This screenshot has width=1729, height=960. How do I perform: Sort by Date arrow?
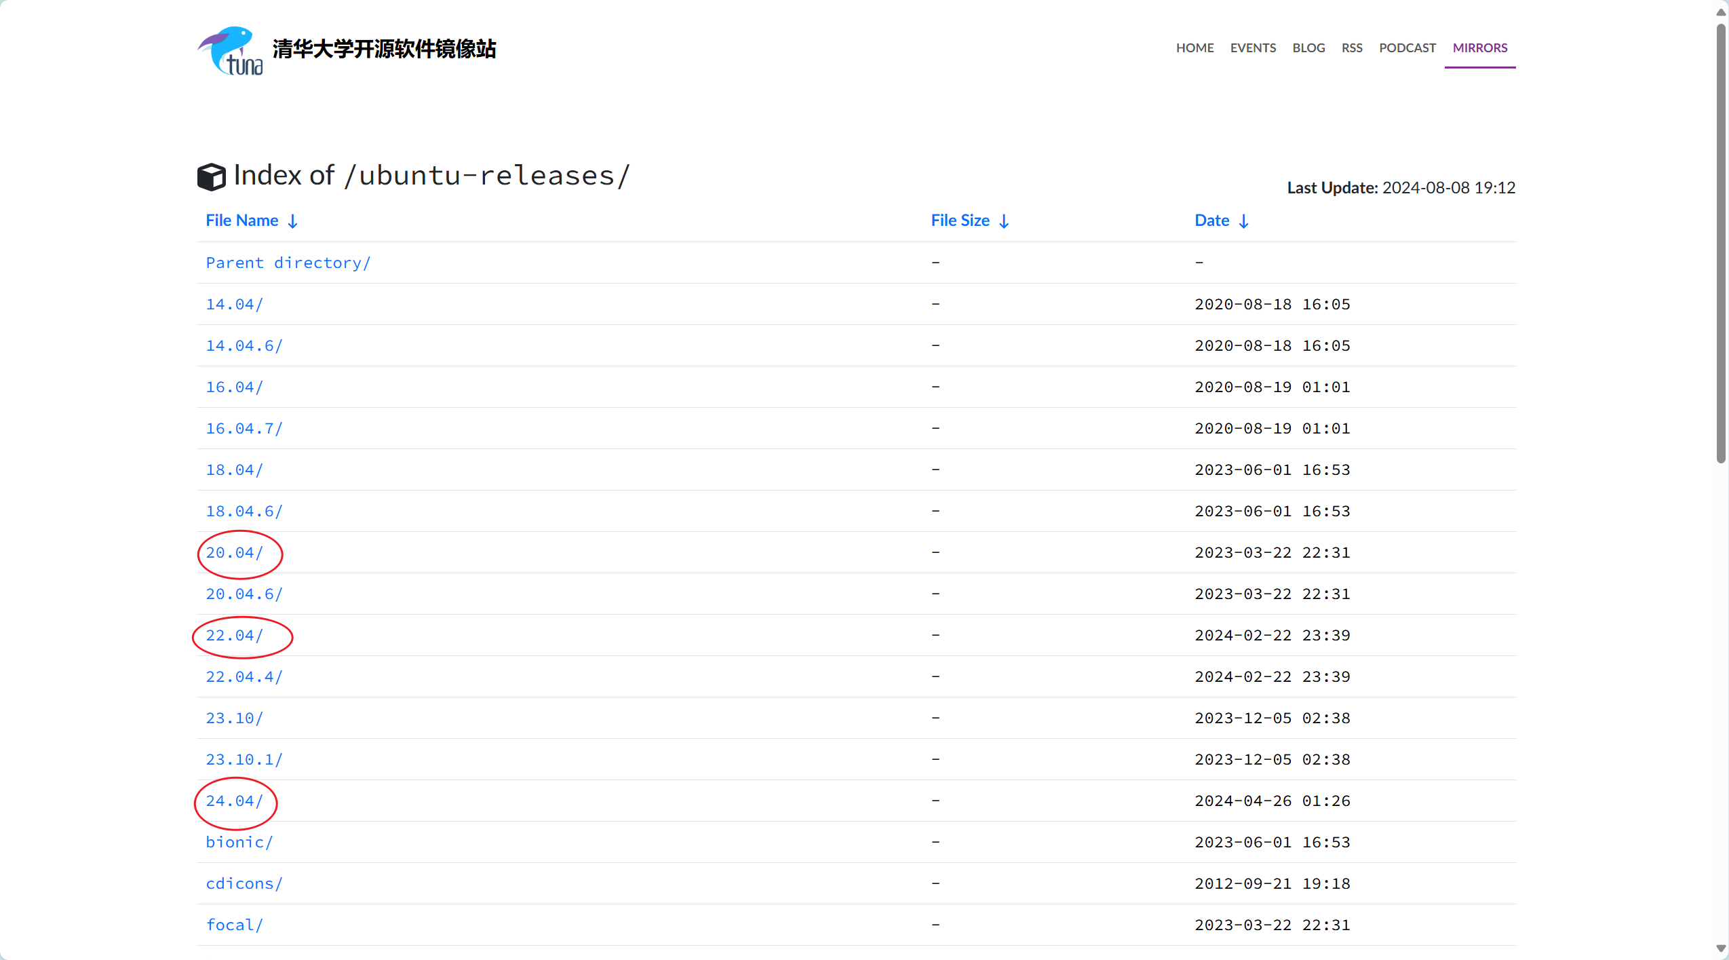coord(1244,221)
